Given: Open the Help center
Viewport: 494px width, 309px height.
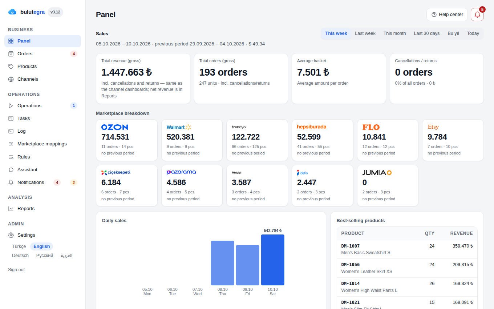Looking at the screenshot, I should pyautogui.click(x=447, y=15).
